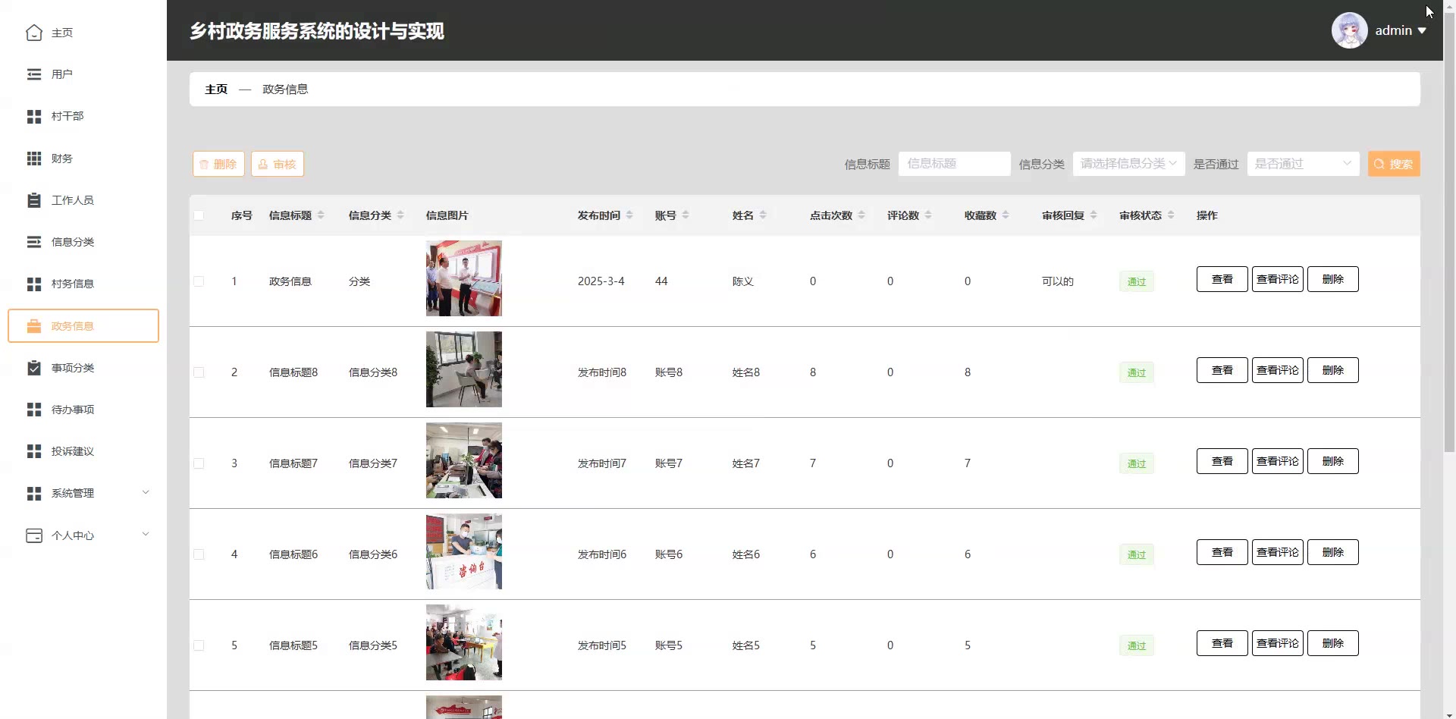Click the 个人中心 card icon

[34, 535]
